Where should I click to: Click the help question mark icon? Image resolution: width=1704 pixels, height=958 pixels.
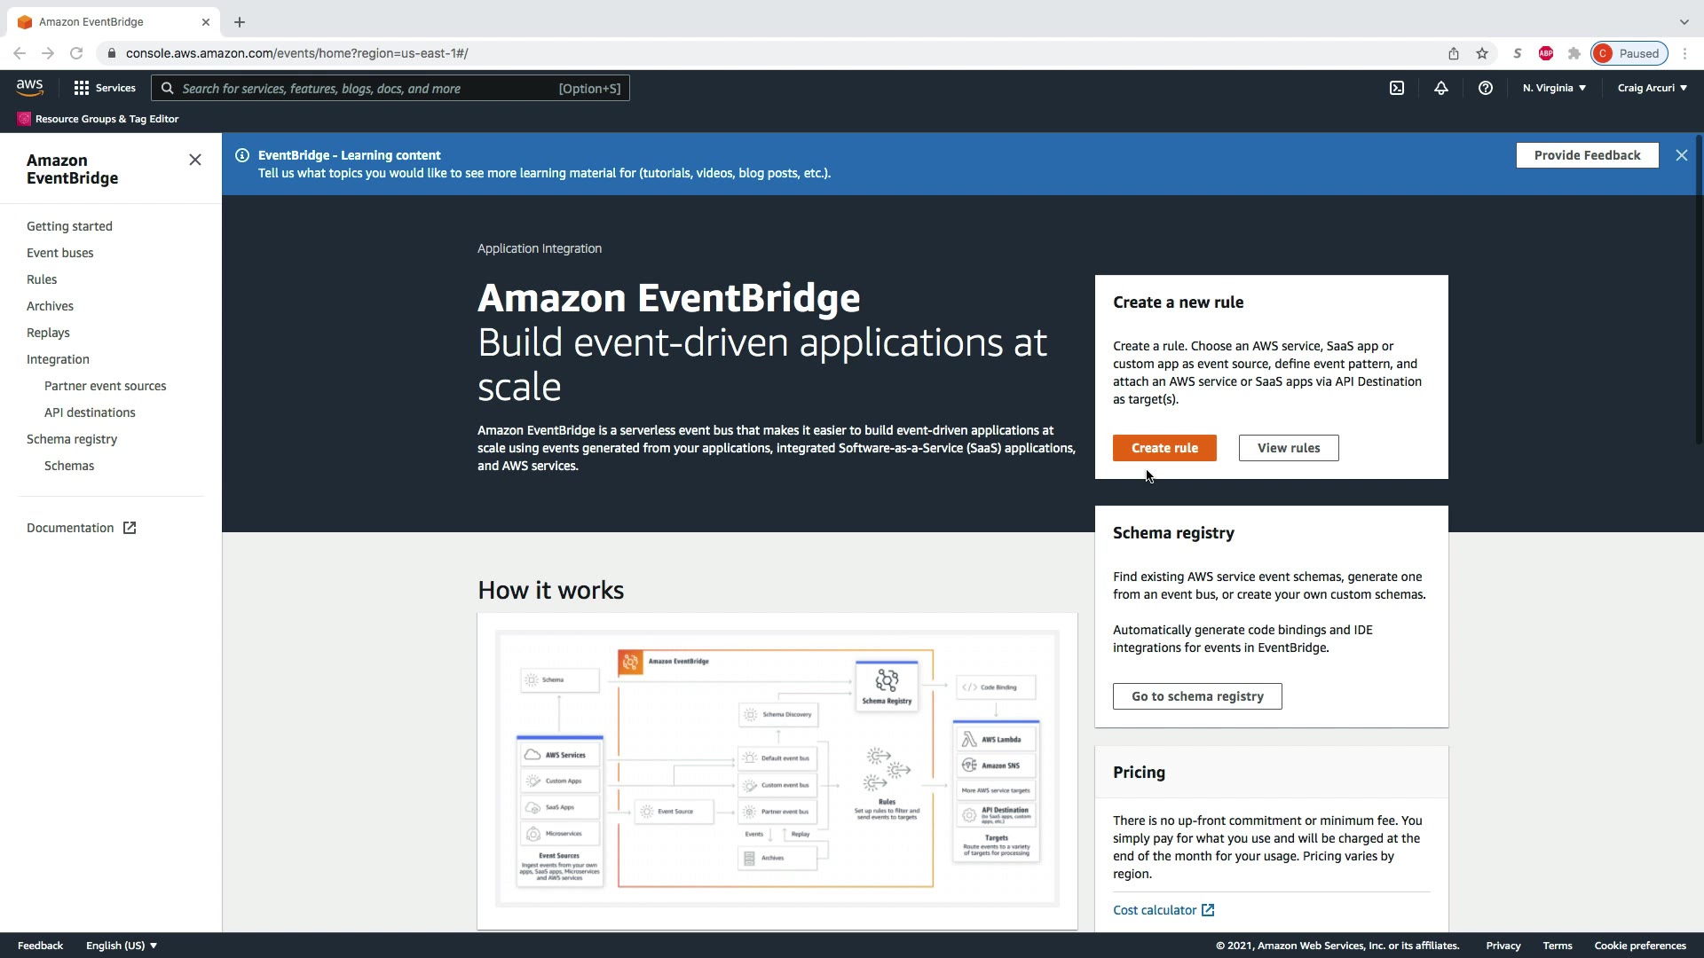(x=1486, y=88)
